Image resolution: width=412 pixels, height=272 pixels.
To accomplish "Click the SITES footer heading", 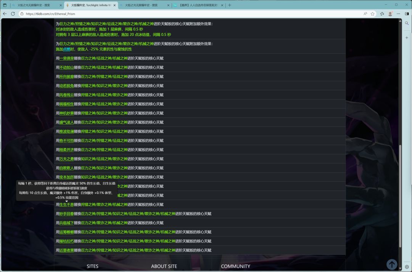I will [92, 266].
